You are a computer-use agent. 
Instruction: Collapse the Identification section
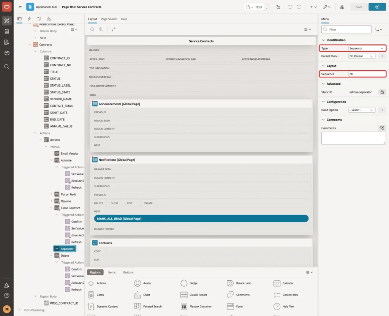click(323, 40)
